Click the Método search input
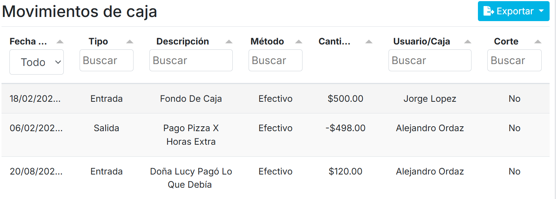This screenshot has height=199, width=556. (275, 60)
